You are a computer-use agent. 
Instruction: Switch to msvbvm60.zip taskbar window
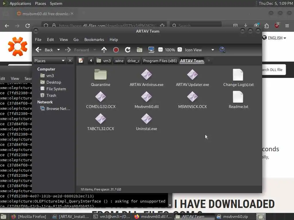pos(233,217)
